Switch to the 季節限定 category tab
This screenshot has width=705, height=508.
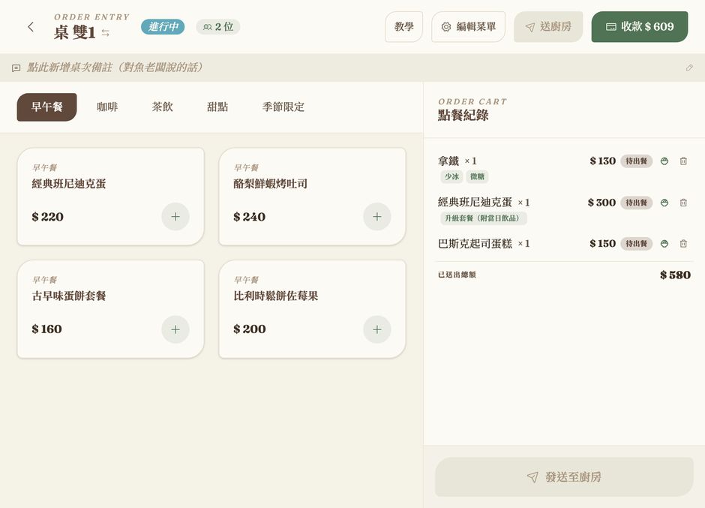[x=283, y=107]
